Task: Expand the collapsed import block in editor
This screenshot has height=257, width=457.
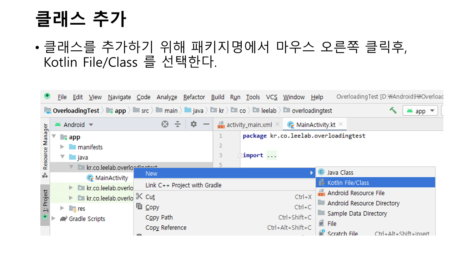Action: (x=240, y=155)
